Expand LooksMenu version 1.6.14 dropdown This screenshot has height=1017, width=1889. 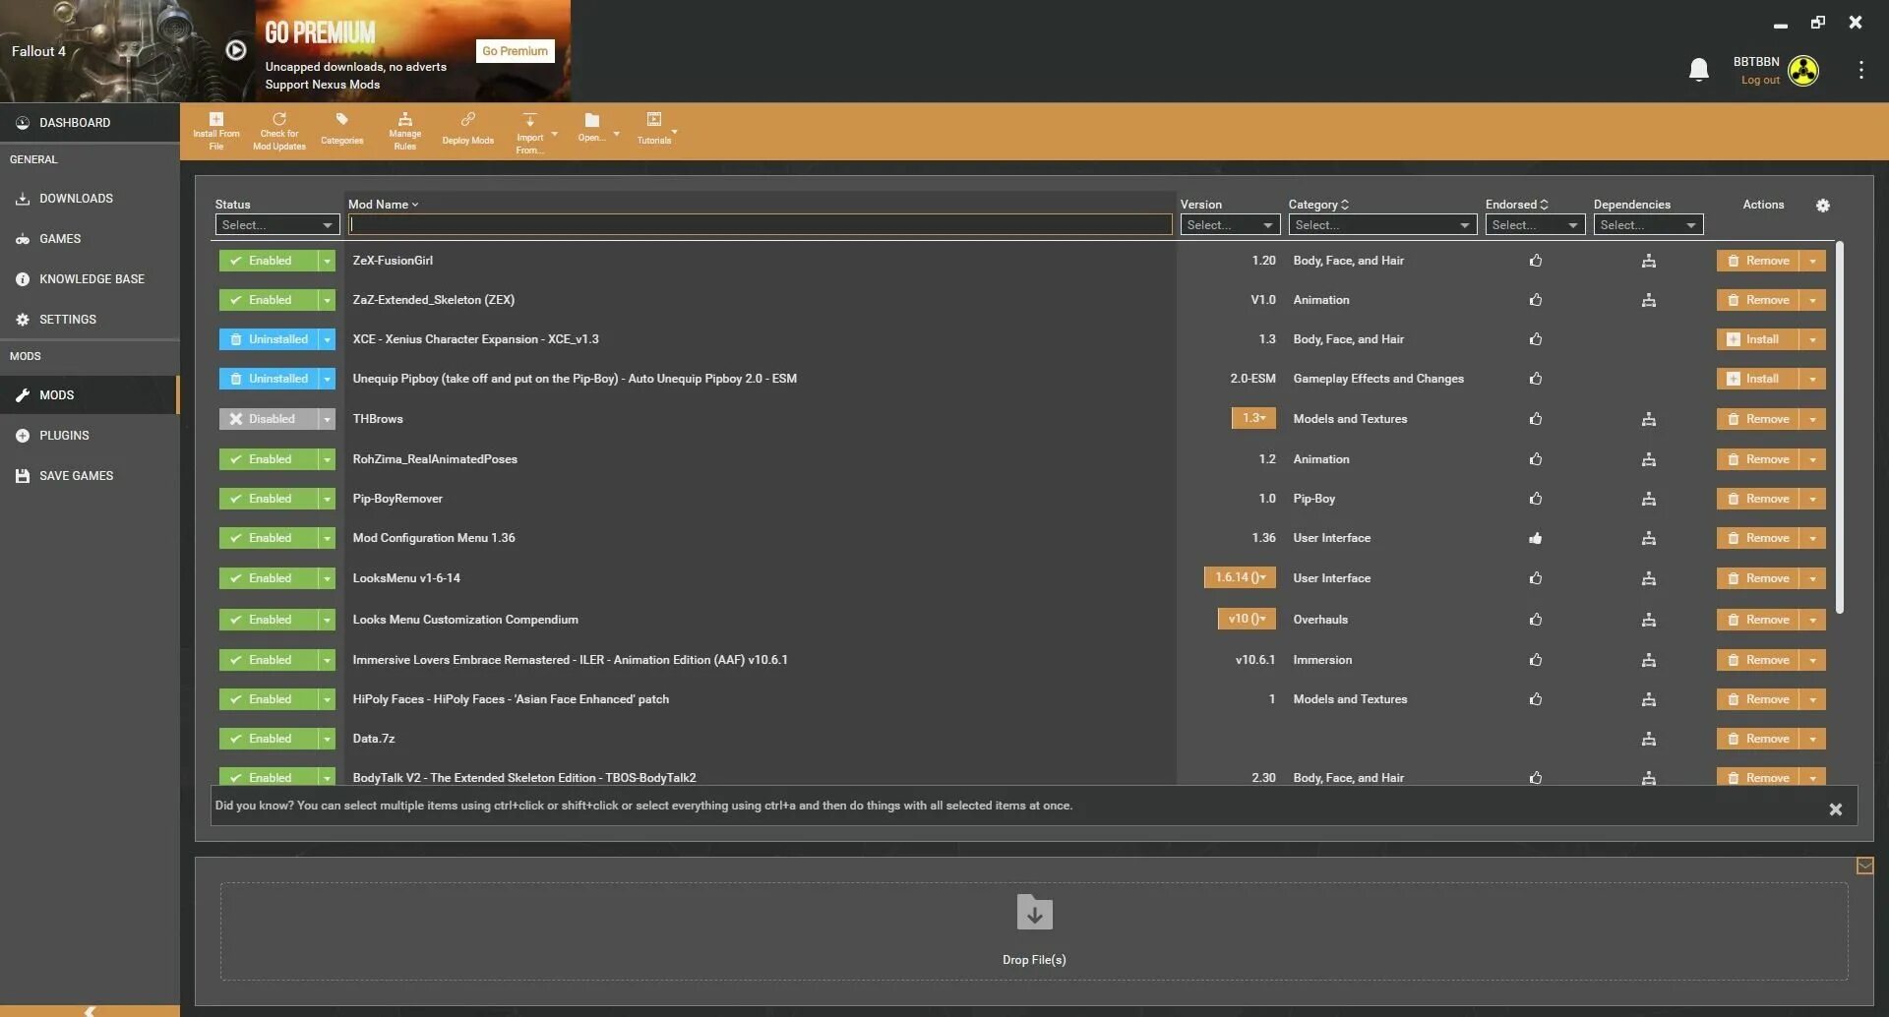pyautogui.click(x=1240, y=577)
